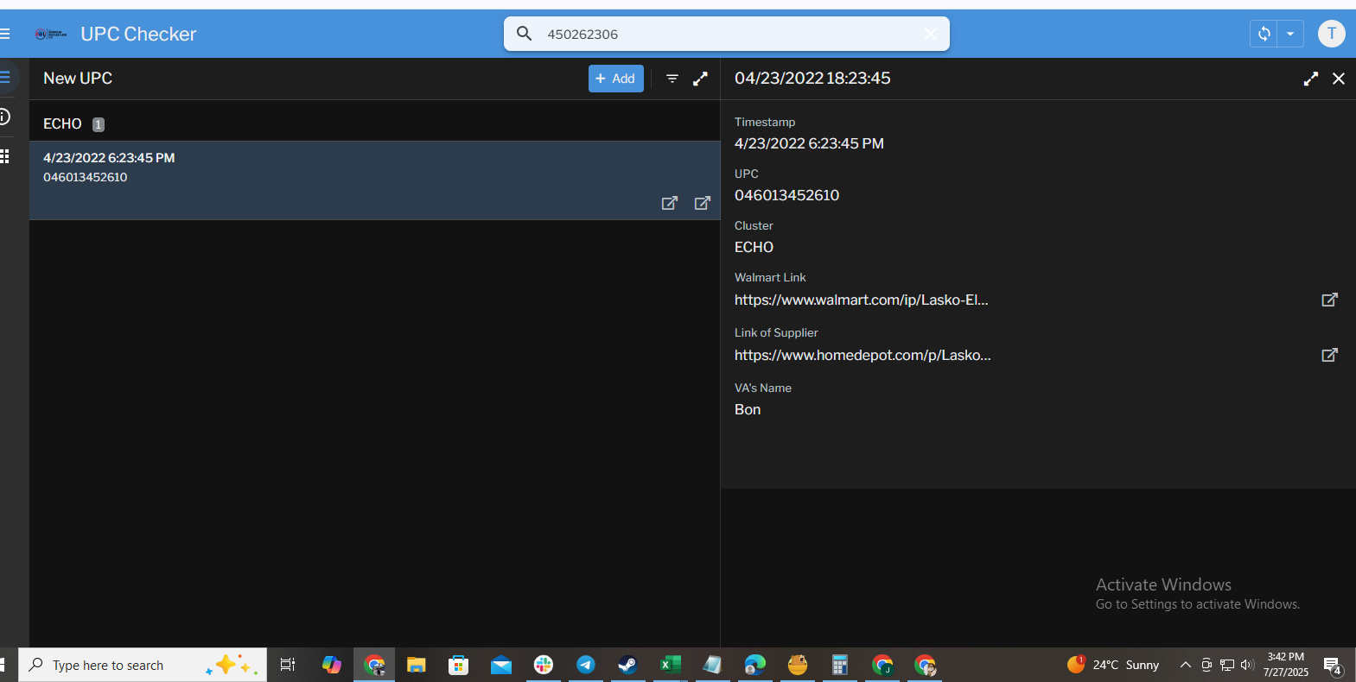The width and height of the screenshot is (1356, 682).
Task: Open the sync options dropdown arrow
Action: coord(1290,34)
